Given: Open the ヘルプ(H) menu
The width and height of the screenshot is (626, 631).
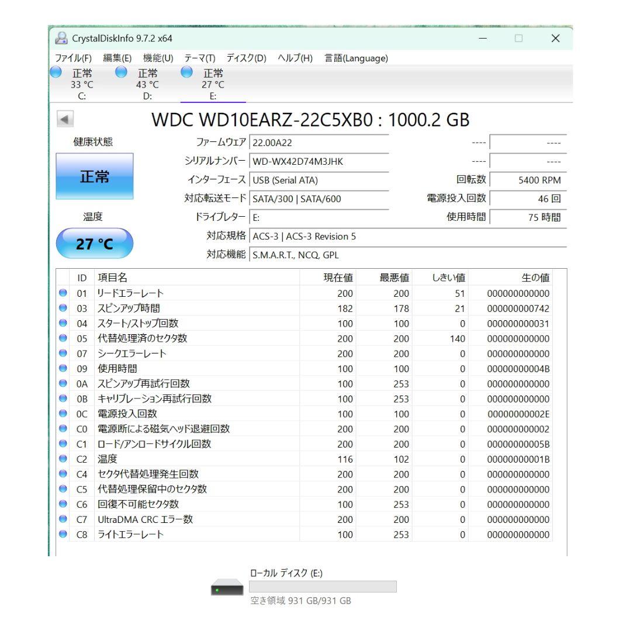Looking at the screenshot, I should (295, 58).
